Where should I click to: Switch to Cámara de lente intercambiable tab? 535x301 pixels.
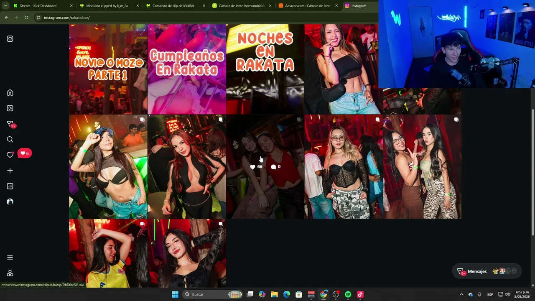[242, 6]
